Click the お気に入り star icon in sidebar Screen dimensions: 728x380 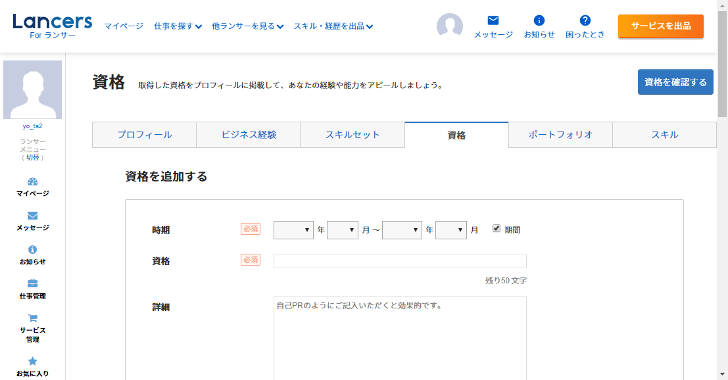(33, 361)
